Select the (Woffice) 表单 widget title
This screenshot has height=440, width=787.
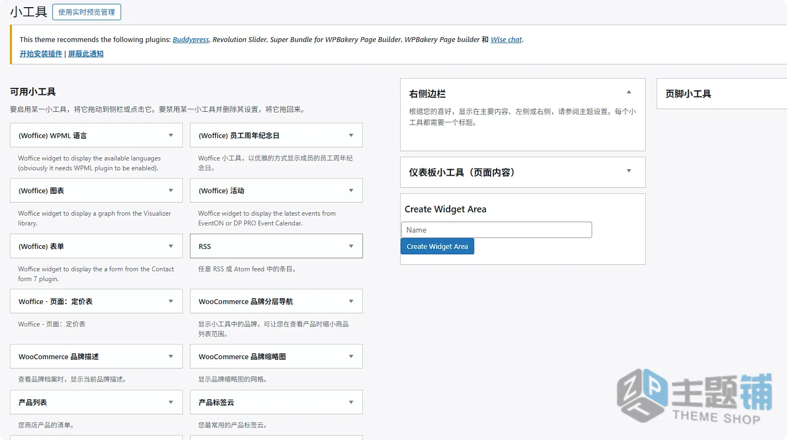[x=41, y=246]
